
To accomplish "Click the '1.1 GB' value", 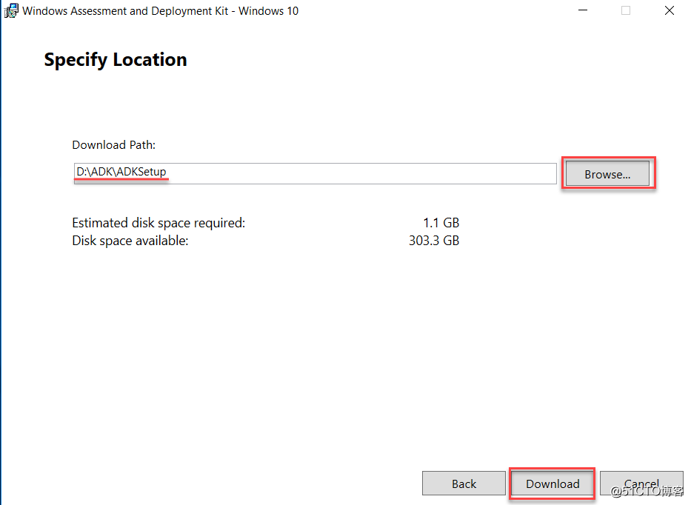I will click(441, 223).
